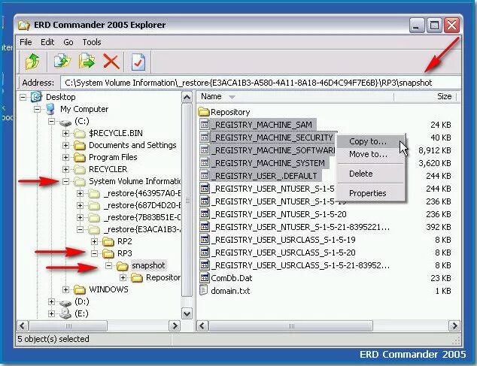Click the D: drive icon

[65, 302]
